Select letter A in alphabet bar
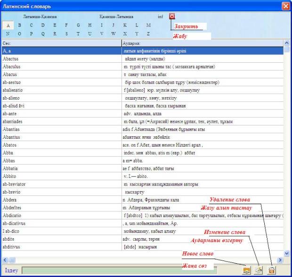The width and height of the screenshot is (292, 277). click(8, 25)
